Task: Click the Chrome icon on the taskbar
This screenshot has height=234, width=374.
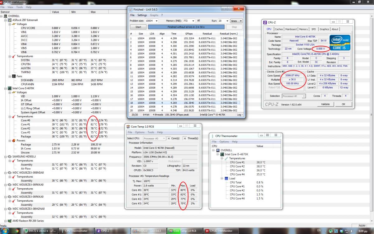Action: pyautogui.click(x=17, y=231)
